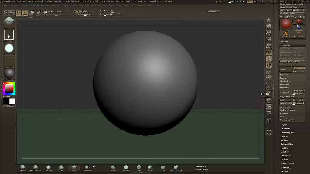Toggle Zsub sculpting mode
Viewport: 310px width, 174px height.
coord(85,11)
